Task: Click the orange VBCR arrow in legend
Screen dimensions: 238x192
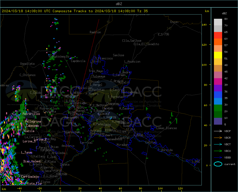Action: [218, 138]
